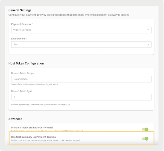Image resolution: width=164 pixels, height=151 pixels.
Task: Click the Host Token Configuration heading
Action: (26, 63)
